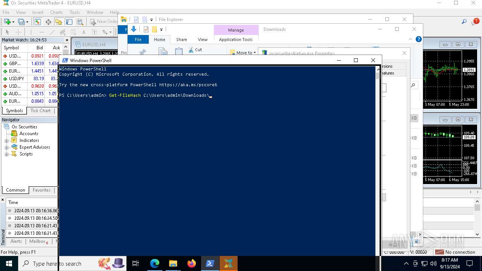
Task: Open View tab in Downloads Explorer window
Action: [203, 40]
